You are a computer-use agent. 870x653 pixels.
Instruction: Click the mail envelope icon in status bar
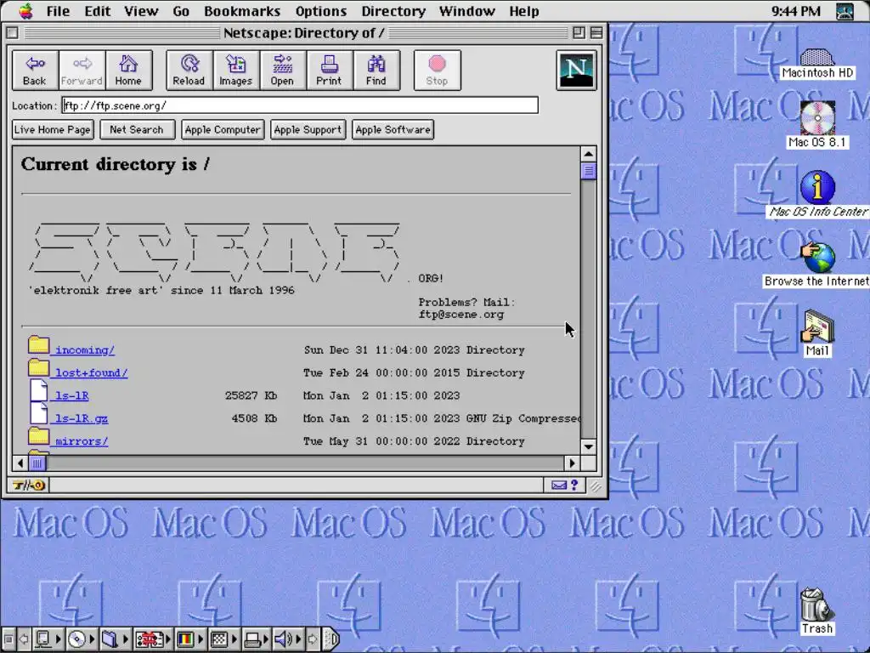click(559, 485)
